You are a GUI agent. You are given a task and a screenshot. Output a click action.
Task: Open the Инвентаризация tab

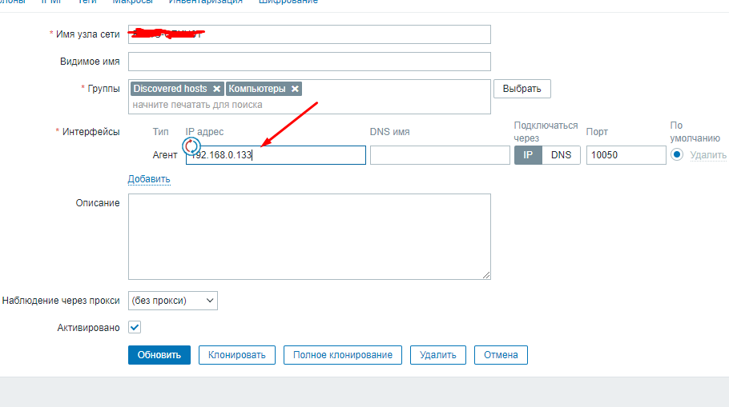coord(206,2)
